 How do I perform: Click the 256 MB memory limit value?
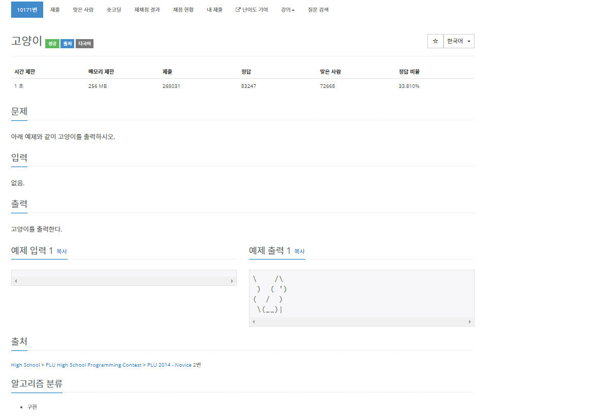click(98, 86)
